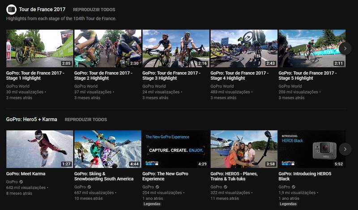This screenshot has width=358, height=210.
Task: Open Meet Karma video thumbnail
Action: point(40,149)
